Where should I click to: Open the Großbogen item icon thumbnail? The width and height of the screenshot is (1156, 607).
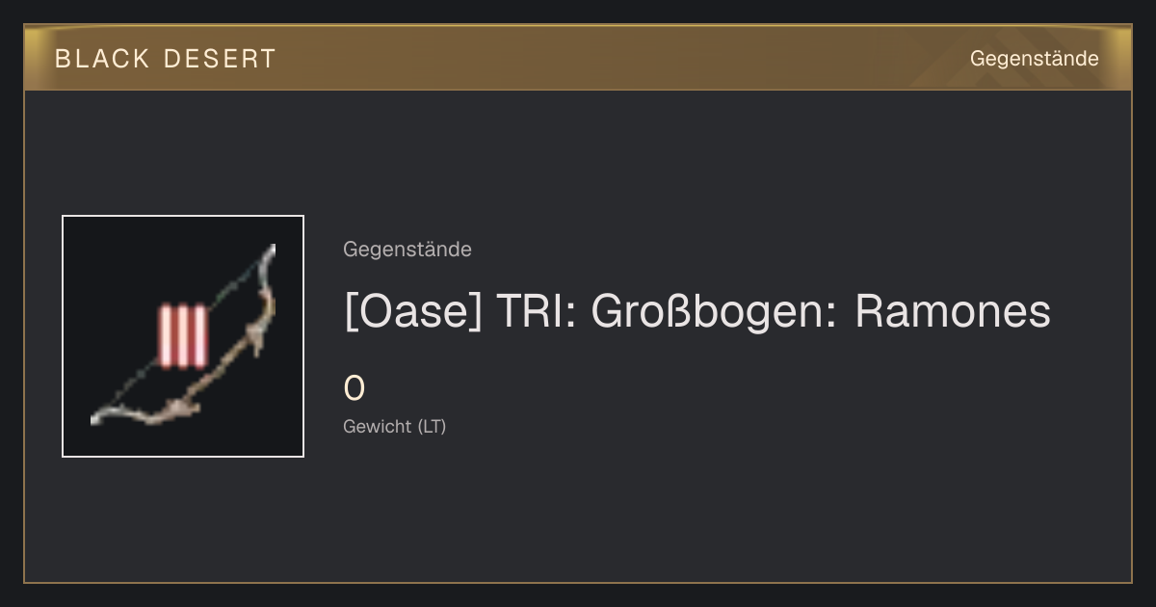(x=183, y=336)
